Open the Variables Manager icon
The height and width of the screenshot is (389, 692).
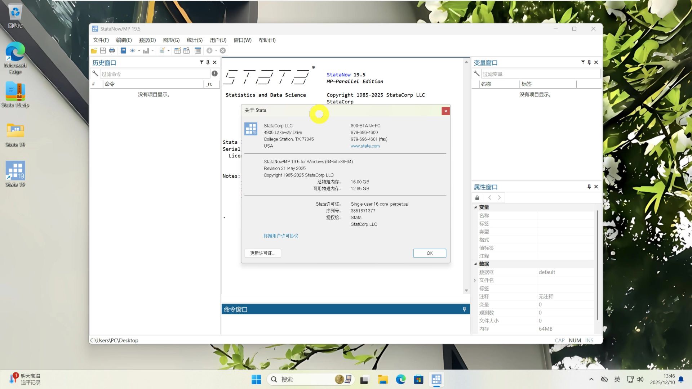point(198,51)
